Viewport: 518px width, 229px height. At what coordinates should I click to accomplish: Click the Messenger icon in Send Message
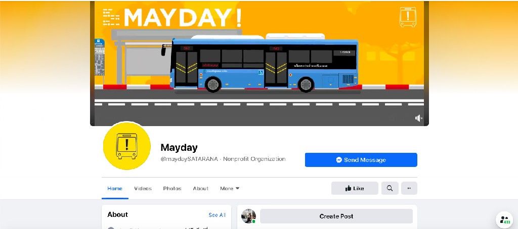pyautogui.click(x=338, y=160)
